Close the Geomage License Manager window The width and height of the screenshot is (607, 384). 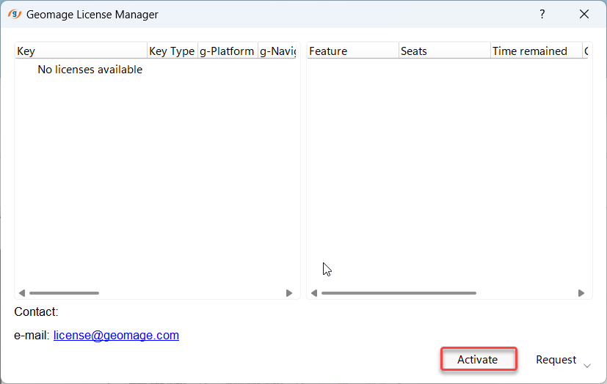(584, 15)
